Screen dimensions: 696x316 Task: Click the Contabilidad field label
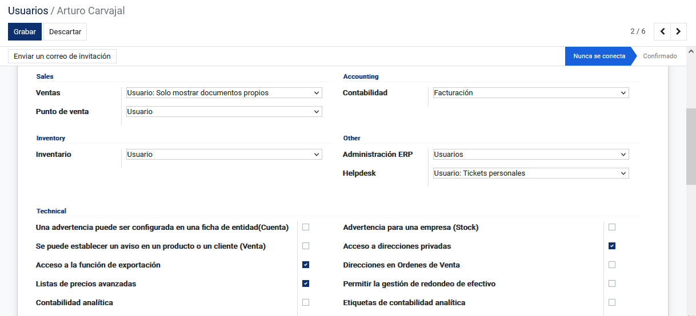click(x=365, y=92)
